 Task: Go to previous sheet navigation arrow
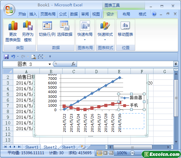pyautogui.click(x=10, y=147)
